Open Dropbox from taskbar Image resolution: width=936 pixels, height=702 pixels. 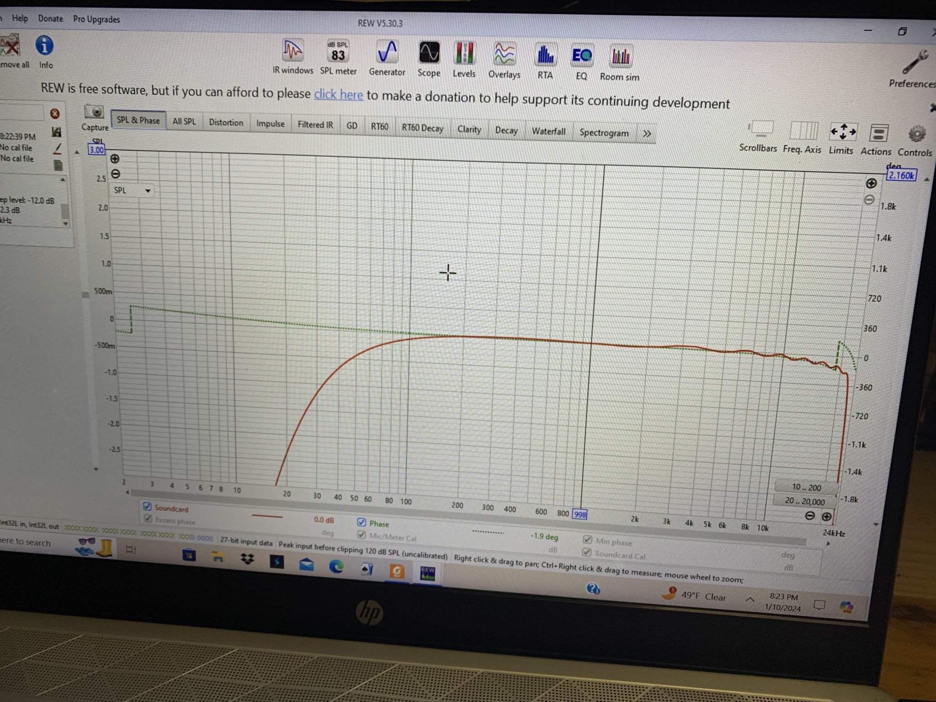coord(247,559)
